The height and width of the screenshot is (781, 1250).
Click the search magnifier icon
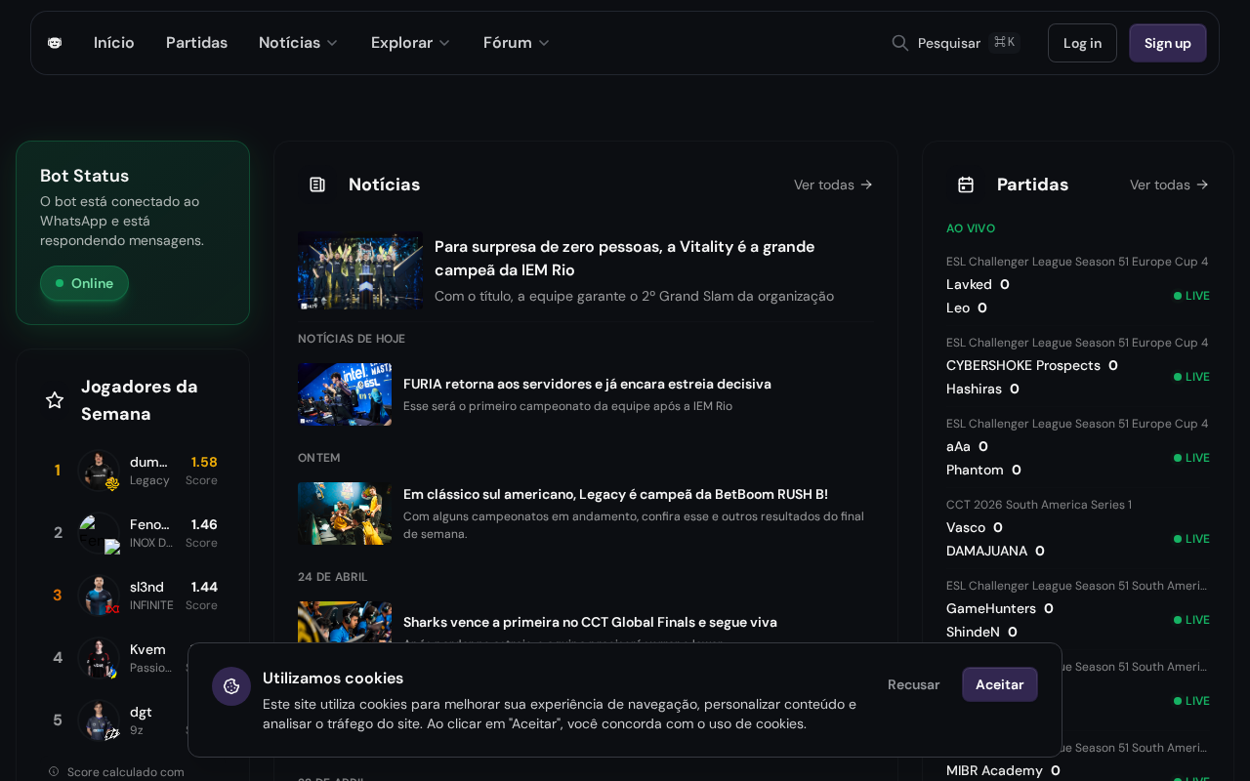(900, 43)
